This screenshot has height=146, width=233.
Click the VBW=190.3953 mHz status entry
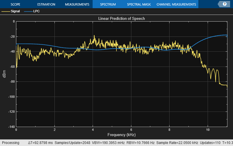[108, 143]
